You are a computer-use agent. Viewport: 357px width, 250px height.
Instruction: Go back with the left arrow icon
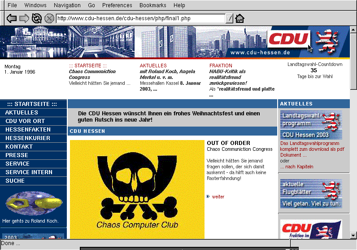[x=12, y=18]
